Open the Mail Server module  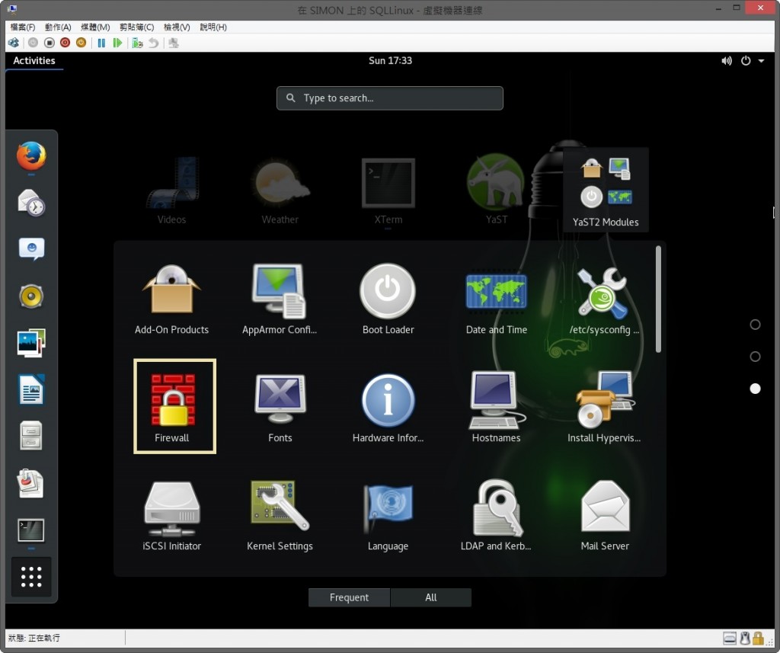coord(604,515)
